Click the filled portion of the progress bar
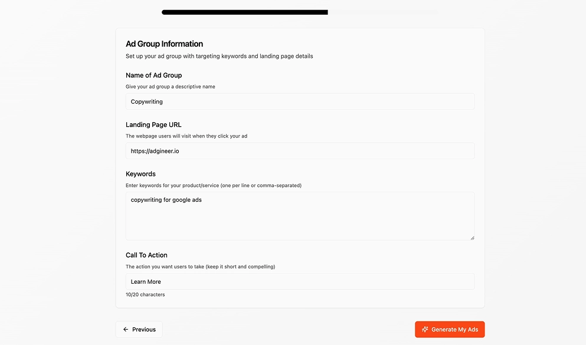Screen dimensions: 586x345 (x=244, y=12)
